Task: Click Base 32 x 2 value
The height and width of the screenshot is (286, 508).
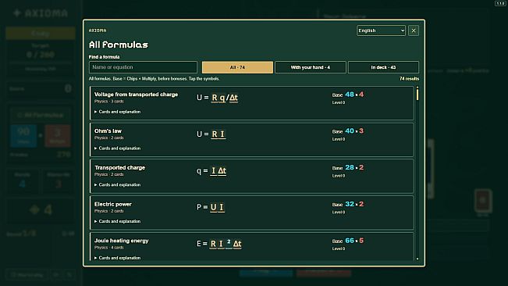Action: point(347,204)
